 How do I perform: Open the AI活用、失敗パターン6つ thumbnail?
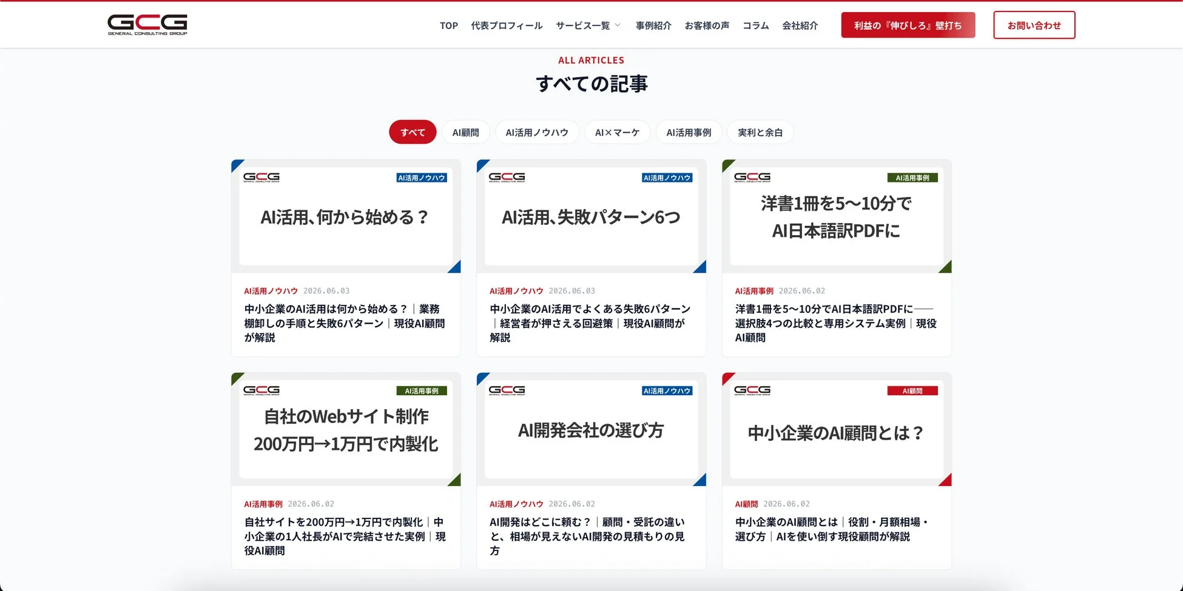[591, 216]
